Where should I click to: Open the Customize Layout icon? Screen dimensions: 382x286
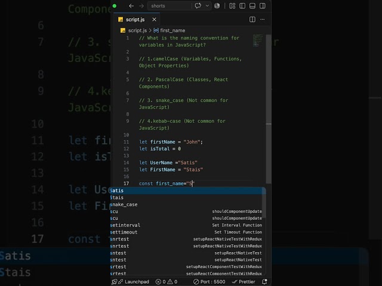tap(232, 6)
